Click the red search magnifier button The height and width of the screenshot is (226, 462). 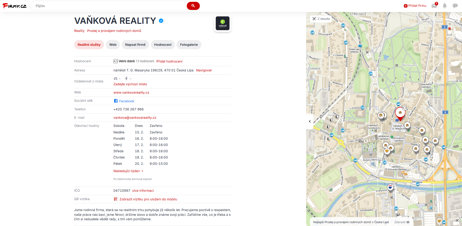click(x=193, y=6)
